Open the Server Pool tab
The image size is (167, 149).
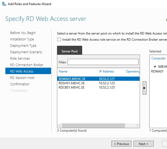70,51
